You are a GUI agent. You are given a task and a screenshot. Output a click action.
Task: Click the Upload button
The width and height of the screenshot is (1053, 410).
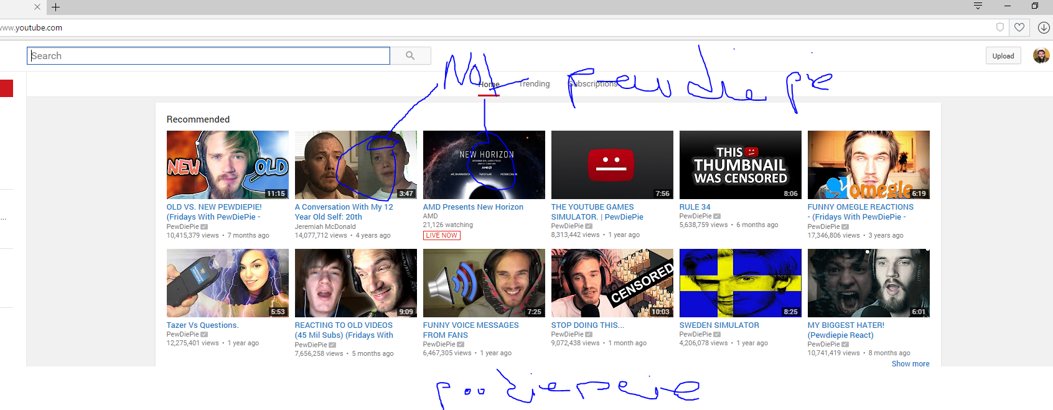pos(1003,56)
